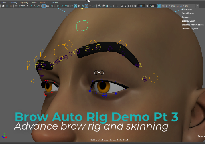Click the isolate select icon
Viewport: 205px width, 144px height.
pos(116,6)
